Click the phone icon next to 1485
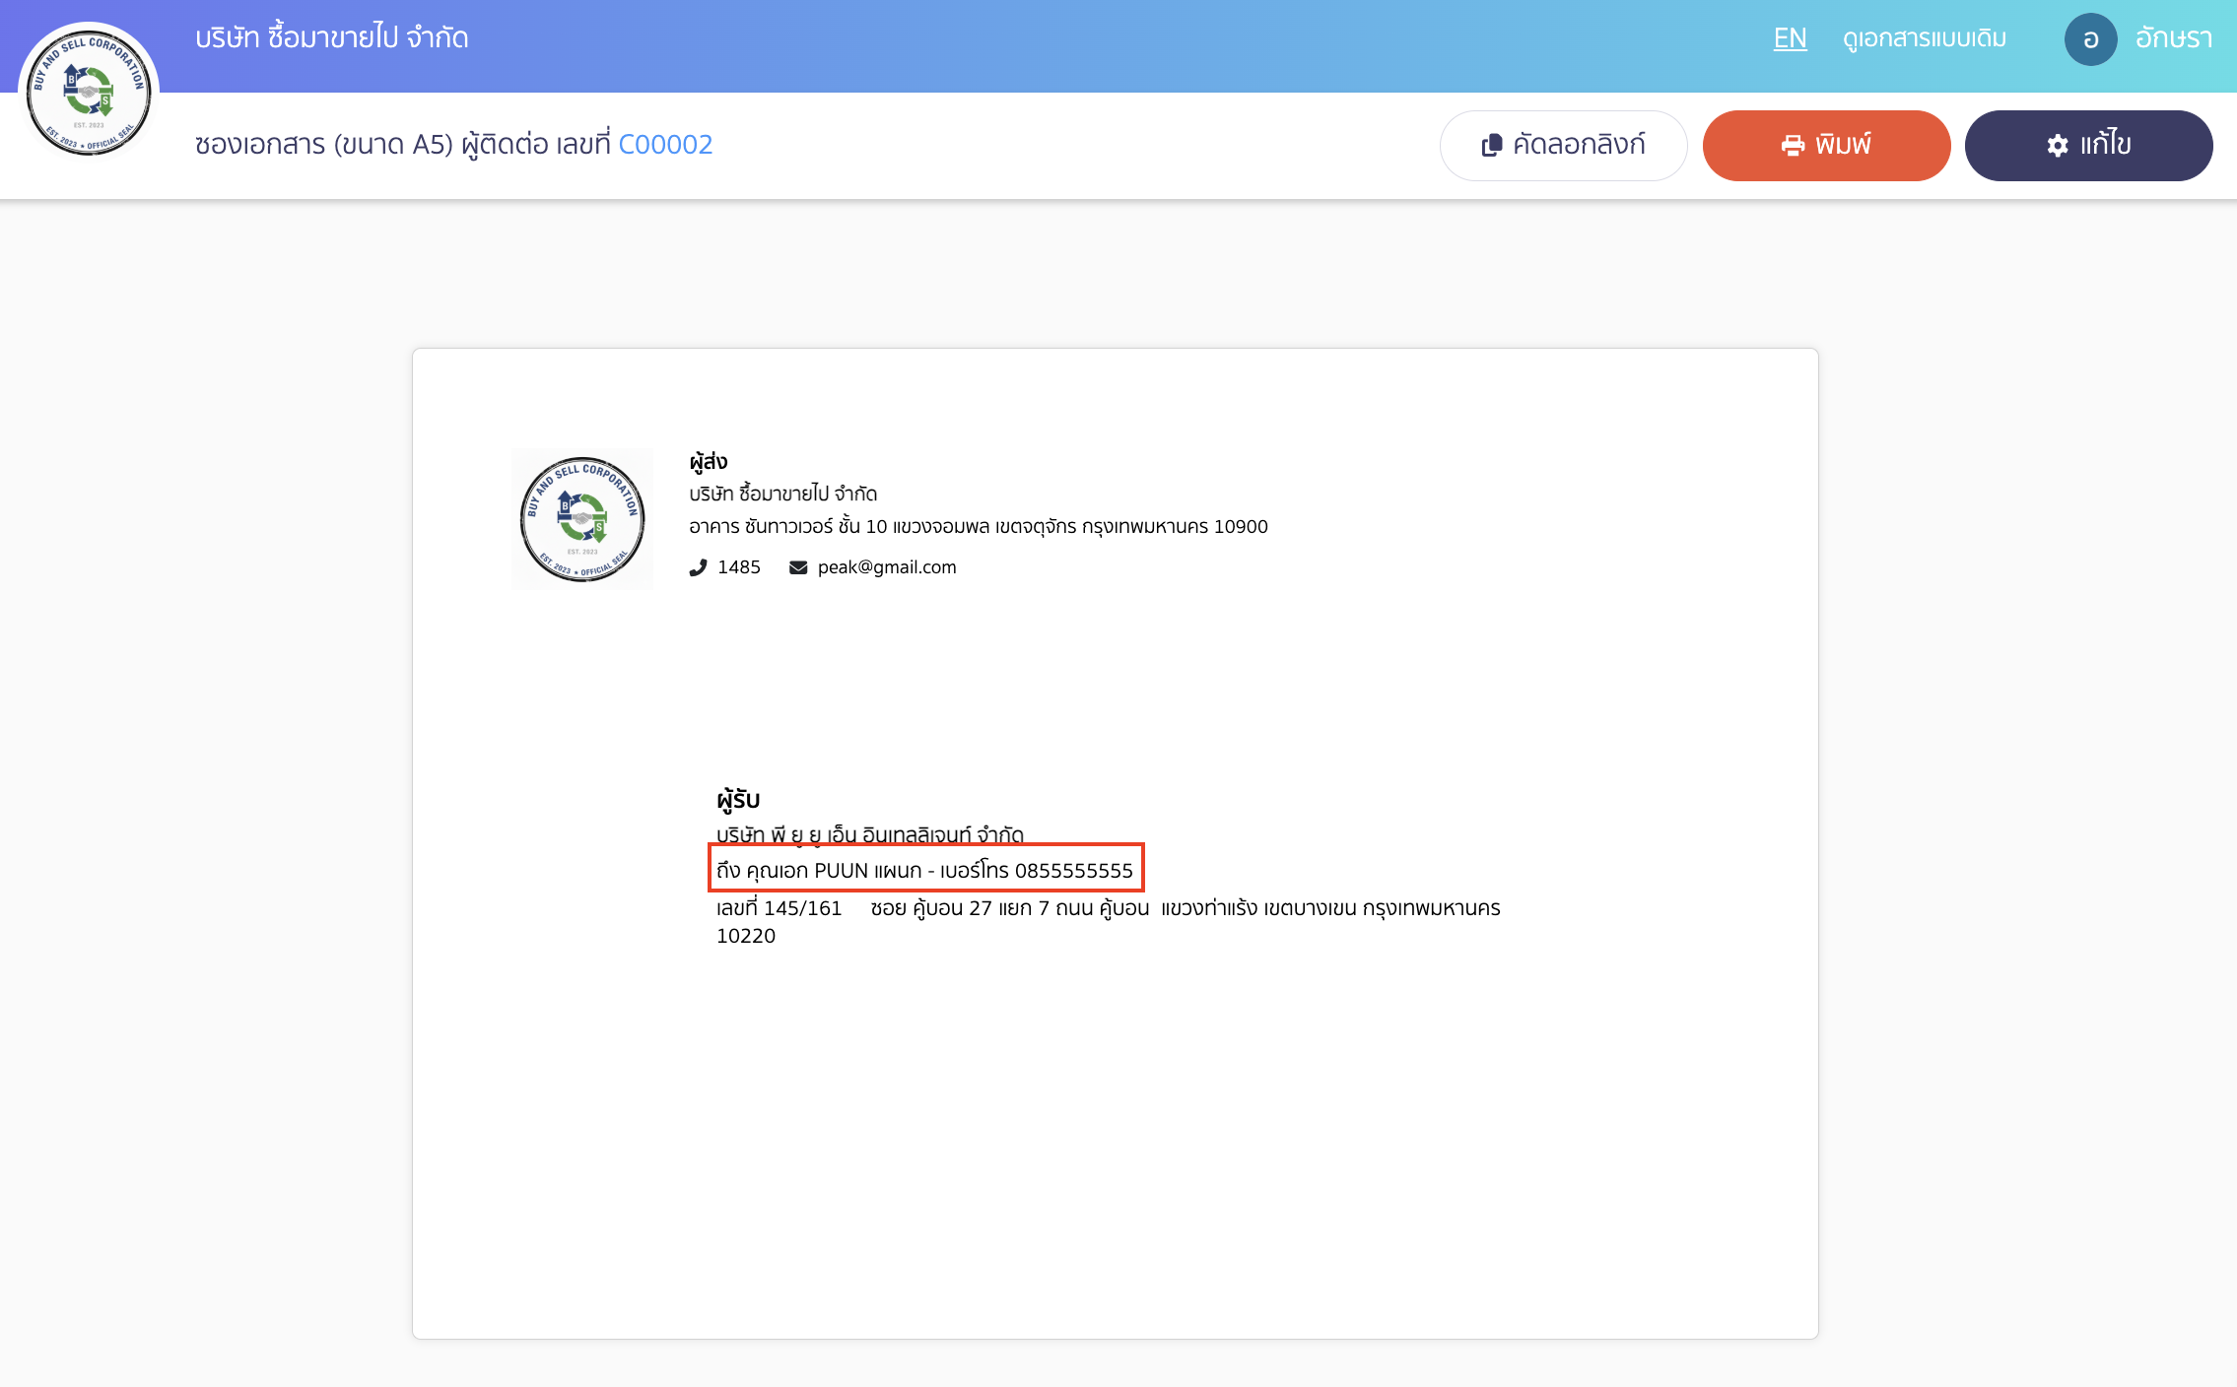The width and height of the screenshot is (2237, 1387). [x=699, y=567]
